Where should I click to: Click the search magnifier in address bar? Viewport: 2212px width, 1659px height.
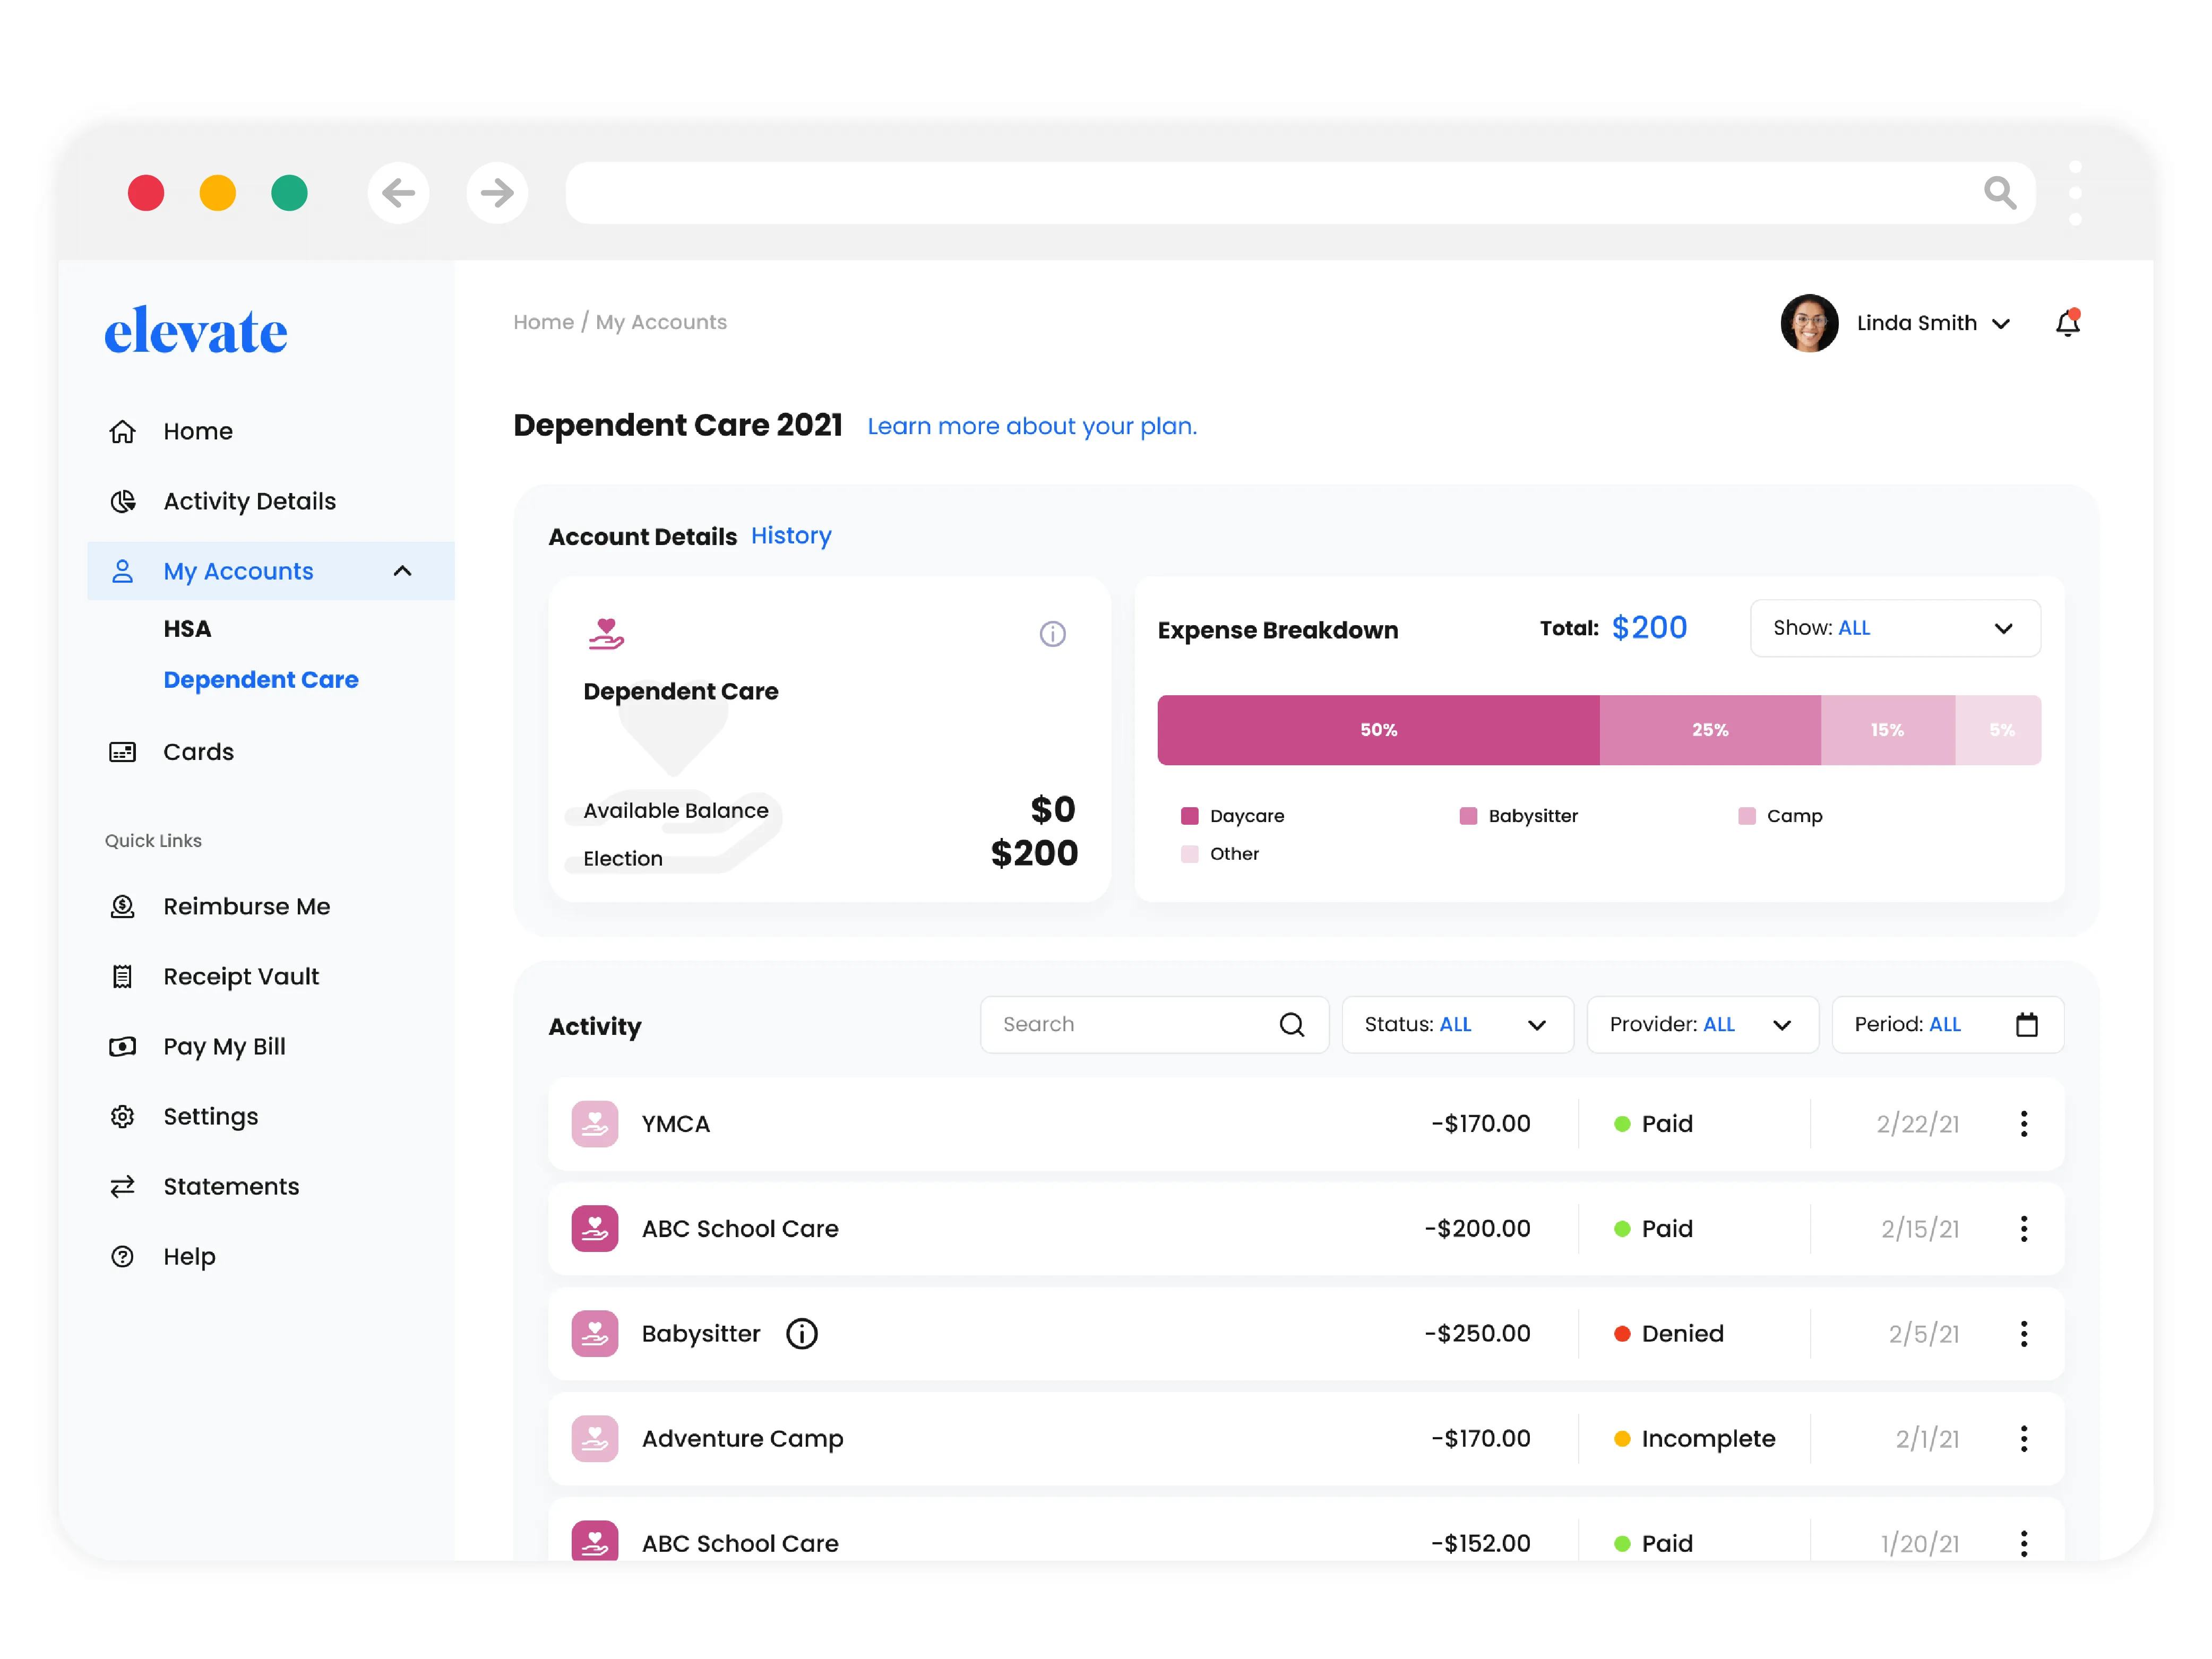coord(1999,193)
